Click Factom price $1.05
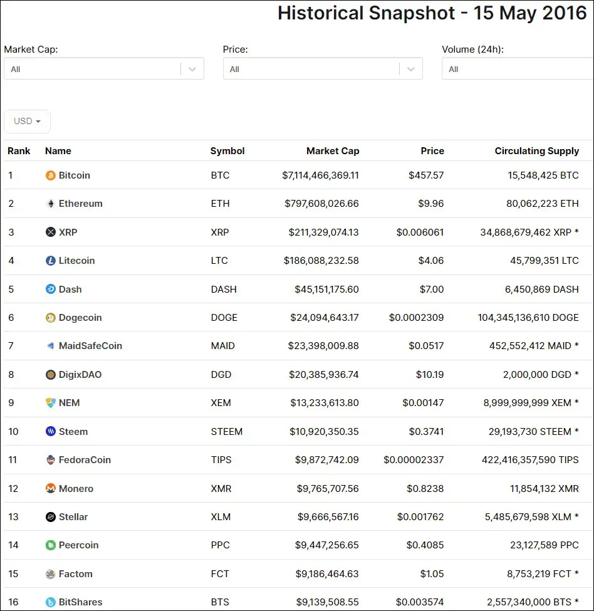Image resolution: width=594 pixels, height=611 pixels. coord(432,573)
